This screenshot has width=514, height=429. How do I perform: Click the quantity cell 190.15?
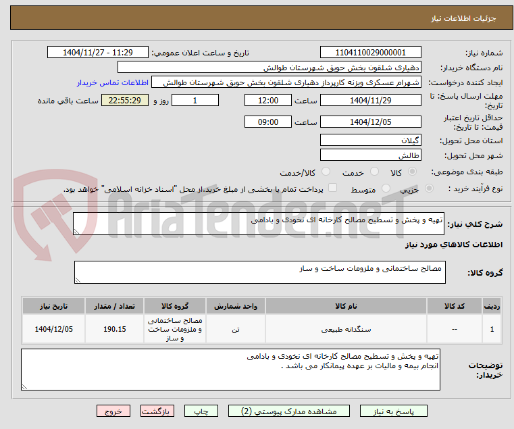pyautogui.click(x=114, y=329)
